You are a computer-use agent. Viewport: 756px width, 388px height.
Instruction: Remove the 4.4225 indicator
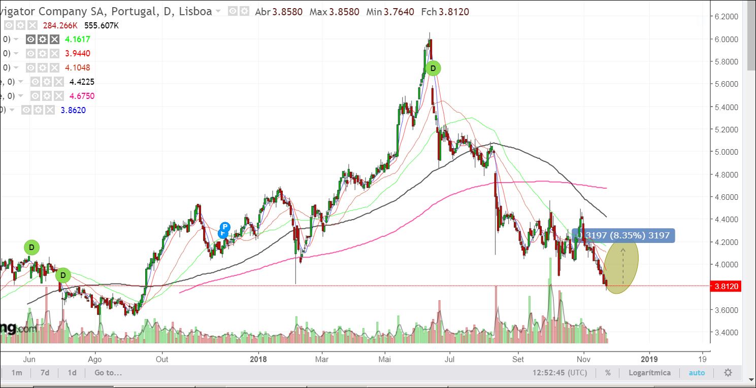[x=59, y=82]
